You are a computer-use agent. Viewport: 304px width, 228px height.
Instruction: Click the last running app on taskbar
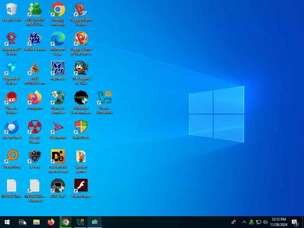pyautogui.click(x=95, y=222)
